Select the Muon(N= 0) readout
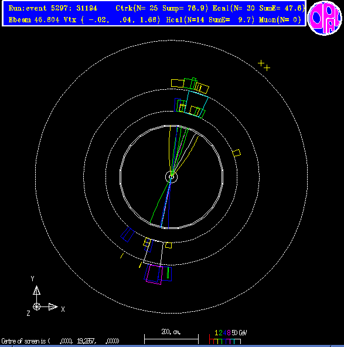The height and width of the screenshot is (347, 344). tap(280, 20)
